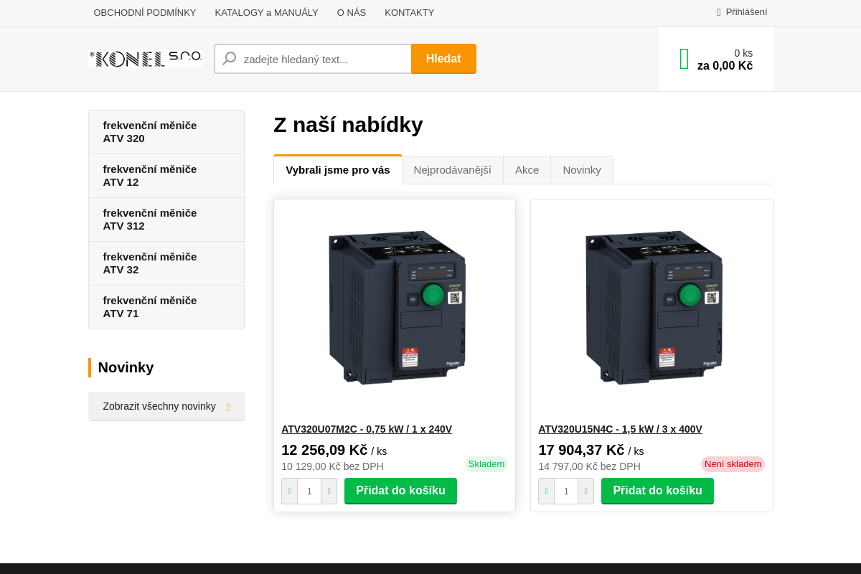Click the minus stepper under the first product
The height and width of the screenshot is (574, 861).
289,491
